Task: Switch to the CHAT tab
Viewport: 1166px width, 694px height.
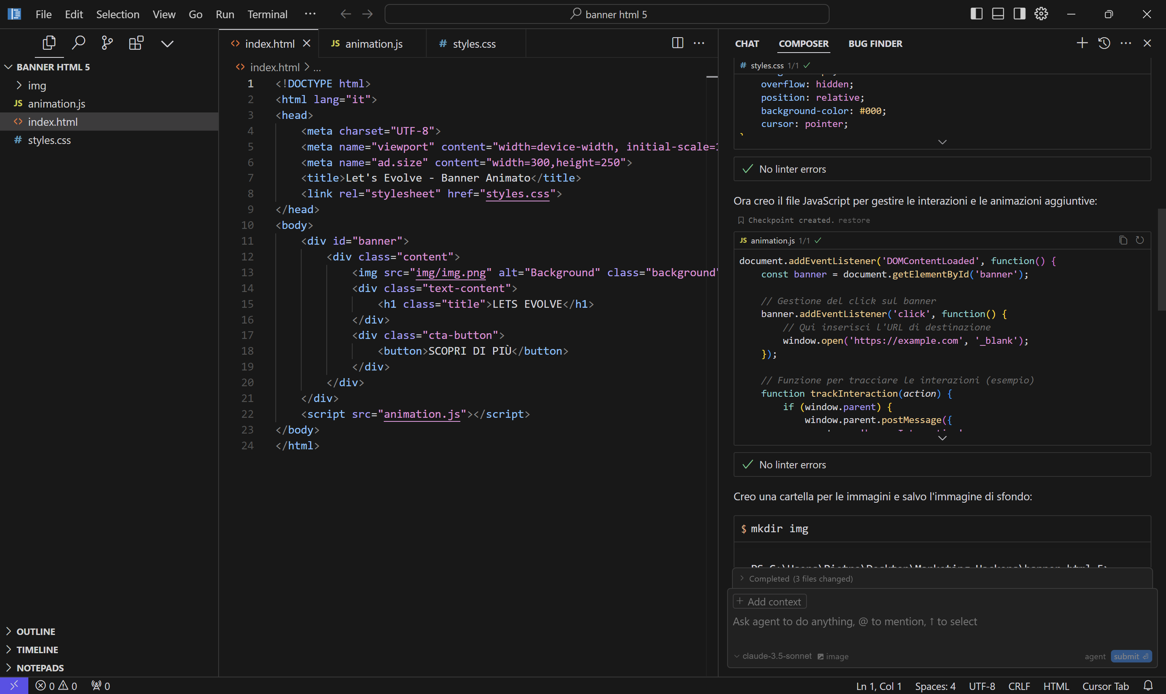Action: coord(746,44)
